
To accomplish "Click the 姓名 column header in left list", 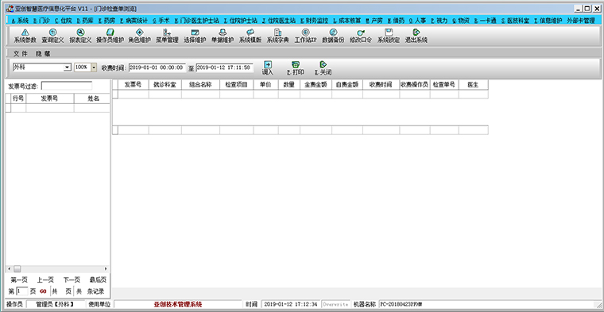I will [92, 98].
